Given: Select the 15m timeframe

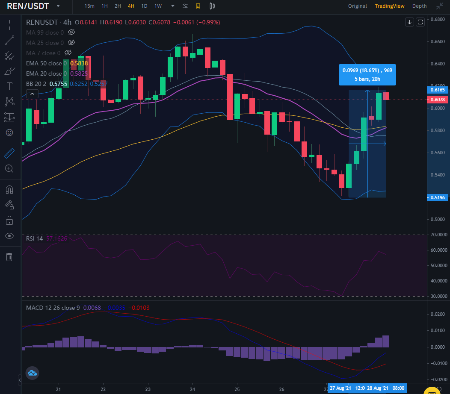Looking at the screenshot, I should coord(89,6).
